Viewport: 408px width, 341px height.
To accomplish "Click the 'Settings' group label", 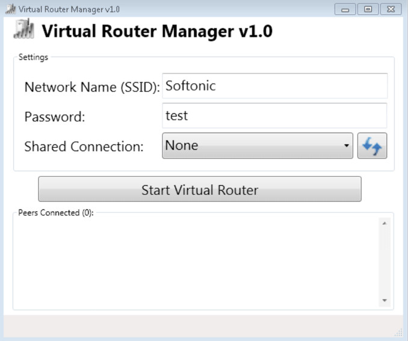I will (x=33, y=57).
